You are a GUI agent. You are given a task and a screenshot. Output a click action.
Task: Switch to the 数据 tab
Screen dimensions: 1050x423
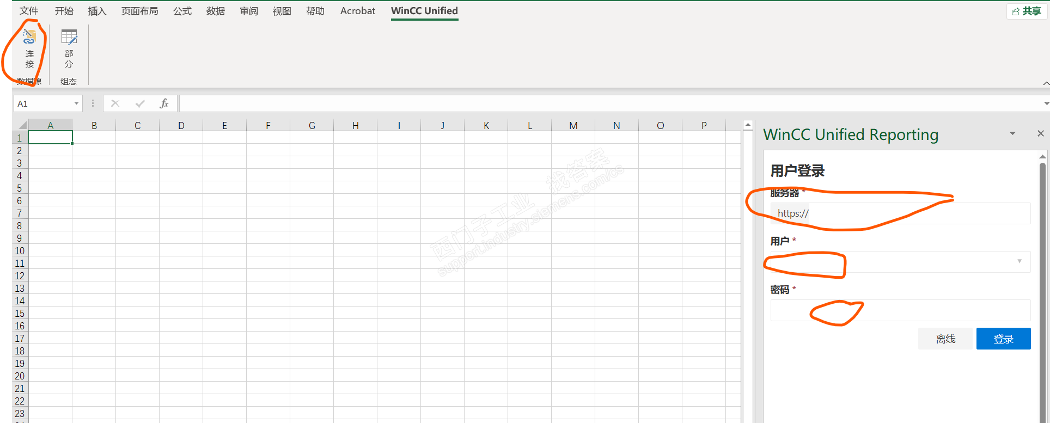(216, 11)
